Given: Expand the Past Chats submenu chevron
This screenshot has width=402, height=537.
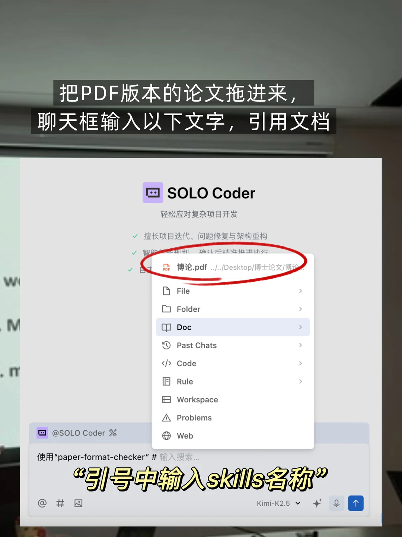Looking at the screenshot, I should (x=300, y=345).
